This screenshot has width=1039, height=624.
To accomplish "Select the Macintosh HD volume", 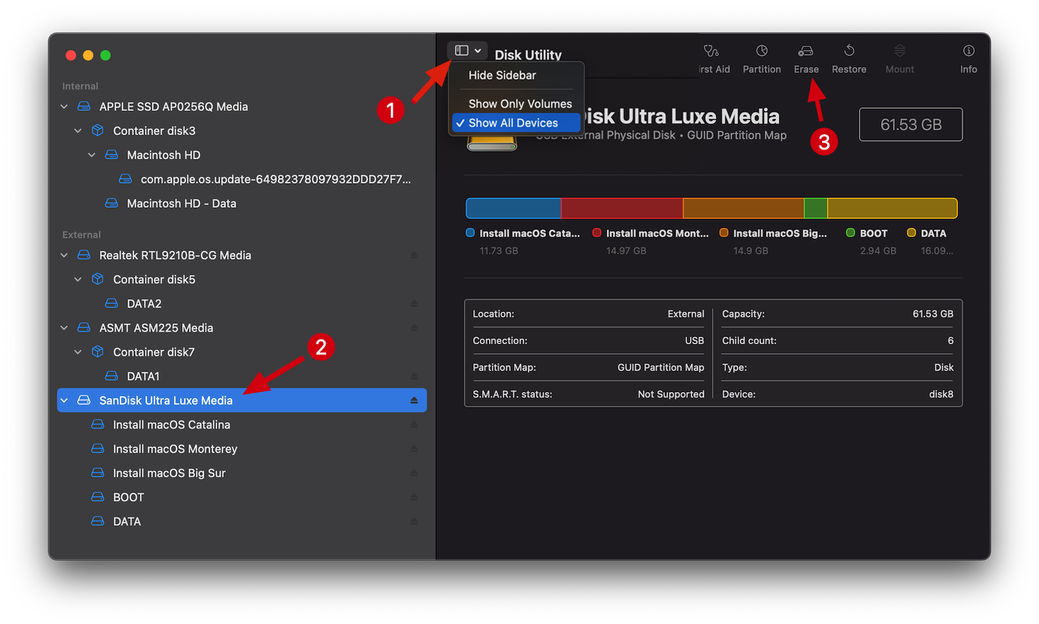I will 163,154.
